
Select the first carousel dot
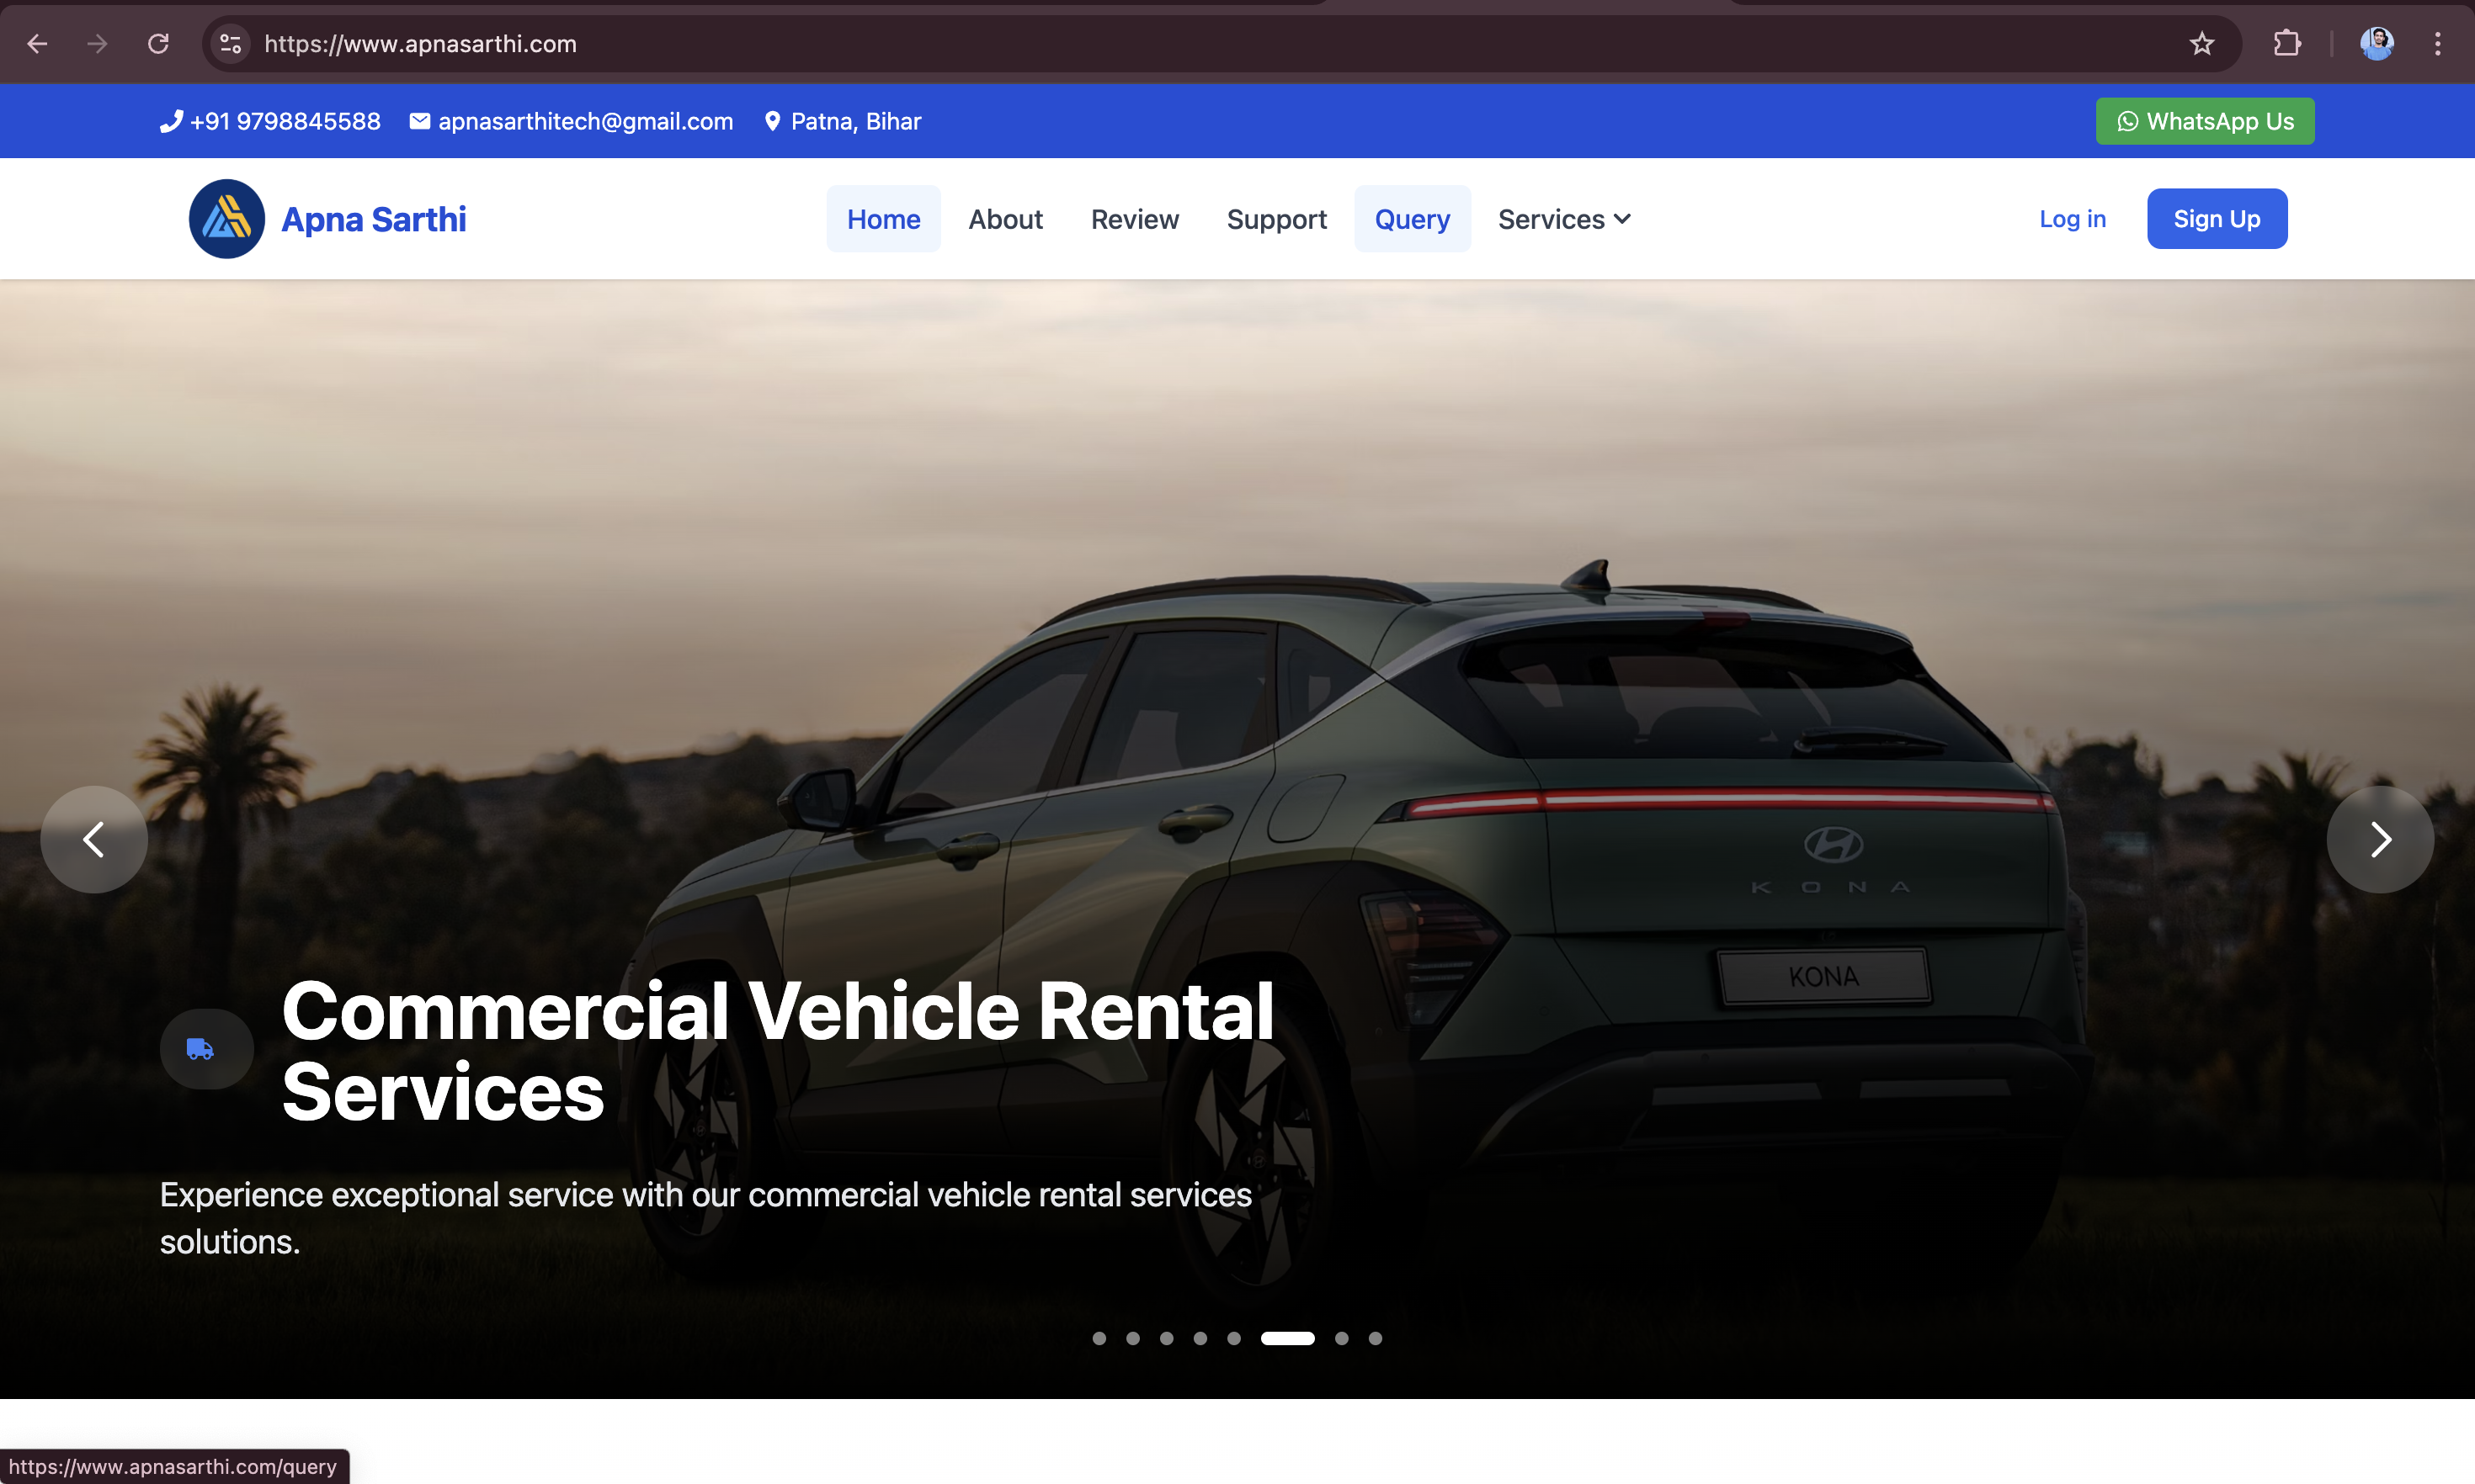click(x=1099, y=1338)
